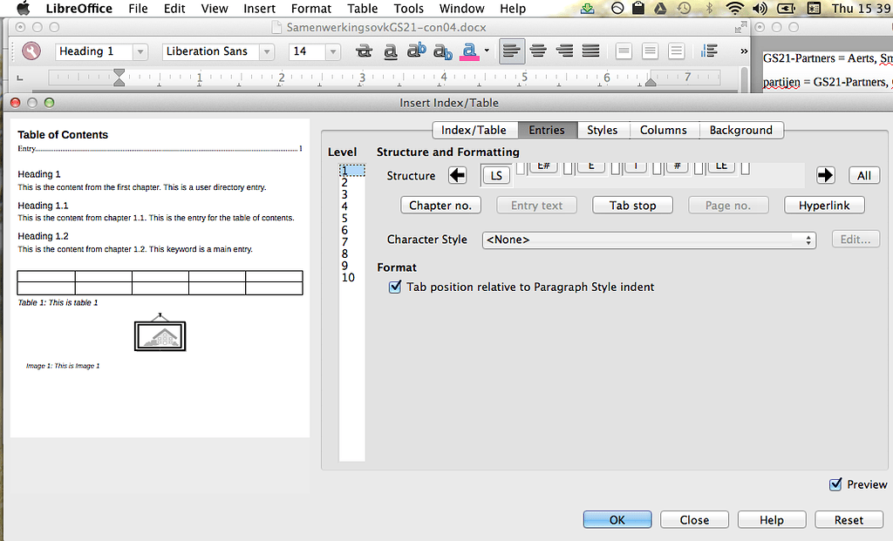Viewport: 893px width, 541px height.
Task: Open the Heading 1 paragraph style dropdown
Action: (140, 51)
